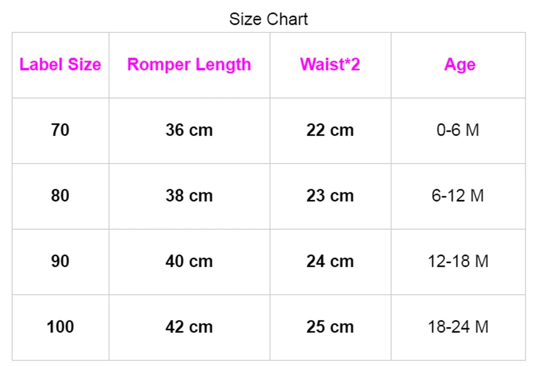This screenshot has width=540, height=367.
Task: Select label size 70 cell
Action: [60, 130]
